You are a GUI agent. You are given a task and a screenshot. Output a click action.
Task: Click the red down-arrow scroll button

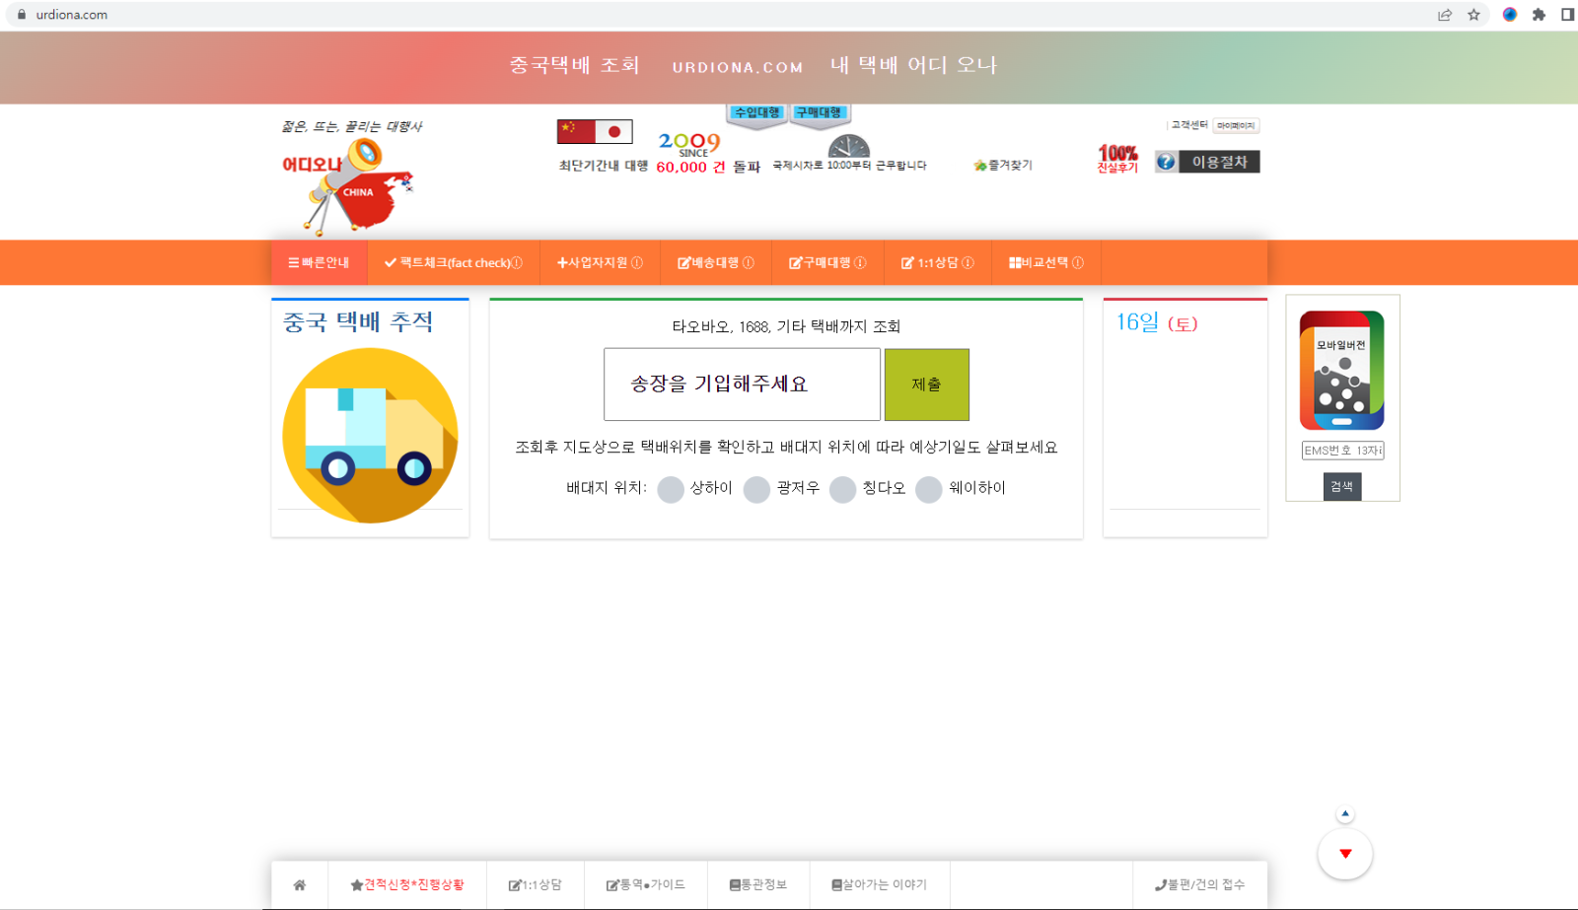(1345, 854)
